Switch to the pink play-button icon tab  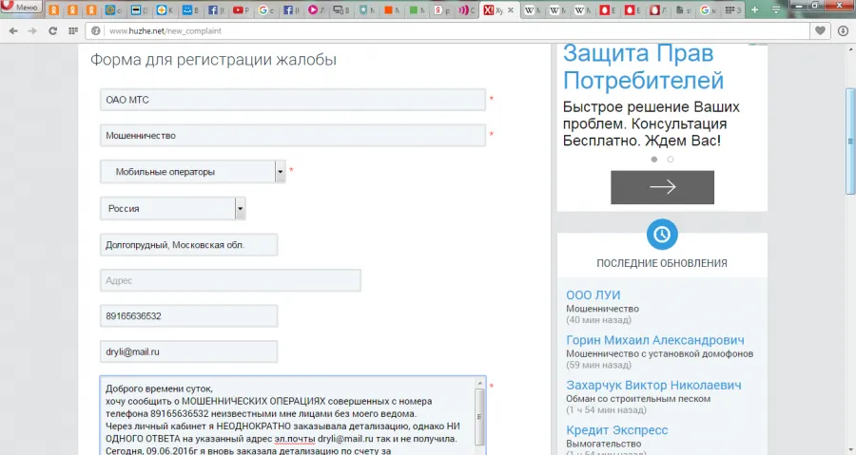point(316,9)
